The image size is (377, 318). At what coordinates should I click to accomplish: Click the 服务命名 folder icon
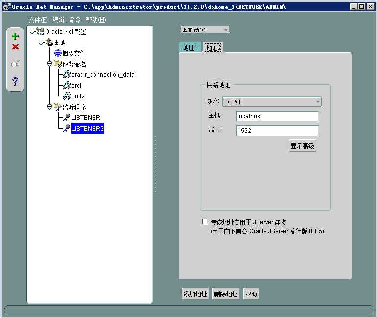pos(58,64)
